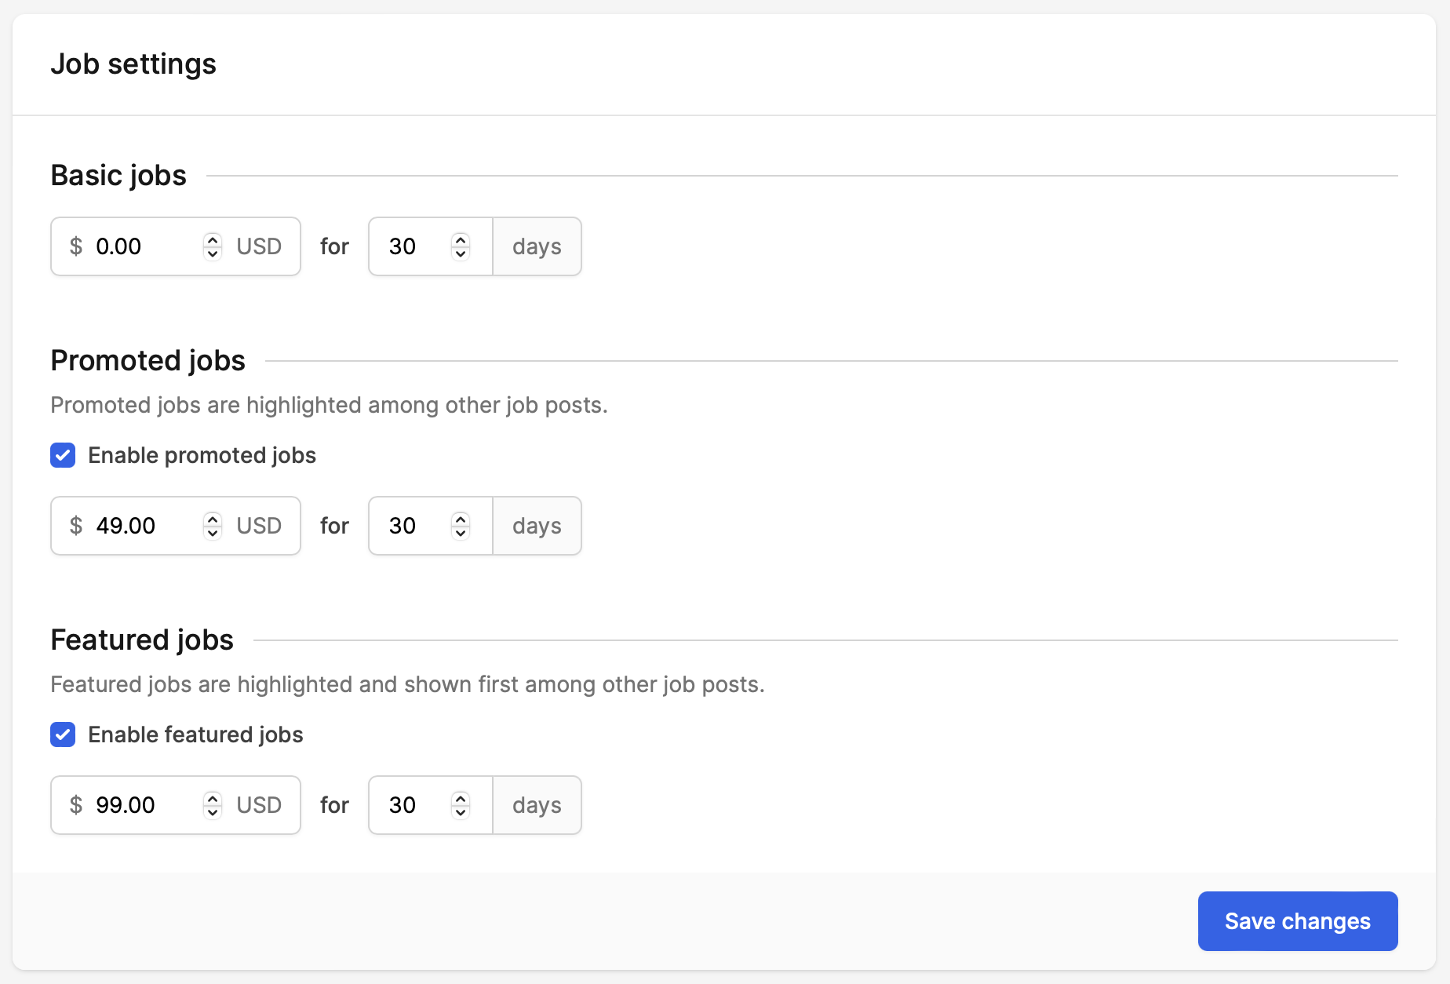This screenshot has width=1450, height=984.
Task: Increase the Promoted jobs price stepper
Action: point(213,519)
